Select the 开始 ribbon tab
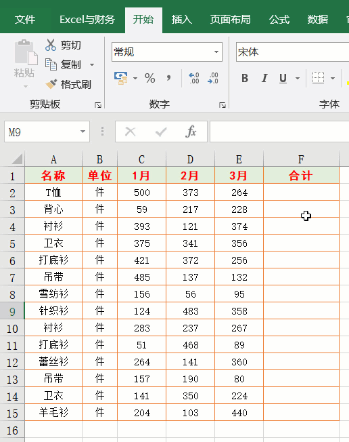The width and height of the screenshot is (349, 442). tap(143, 20)
